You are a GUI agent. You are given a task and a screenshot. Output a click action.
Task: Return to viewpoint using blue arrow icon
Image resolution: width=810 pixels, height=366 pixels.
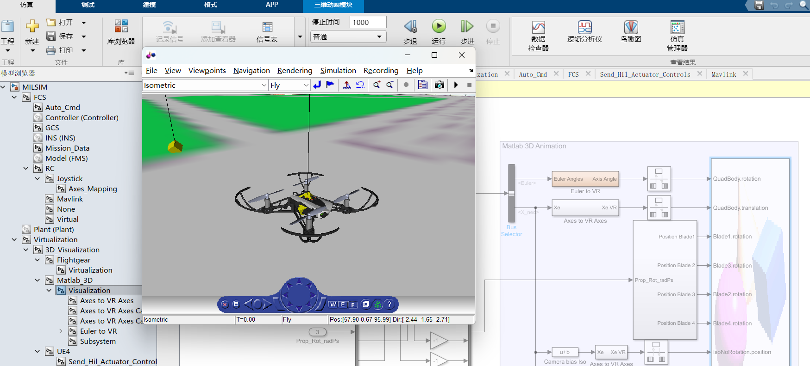pos(317,85)
